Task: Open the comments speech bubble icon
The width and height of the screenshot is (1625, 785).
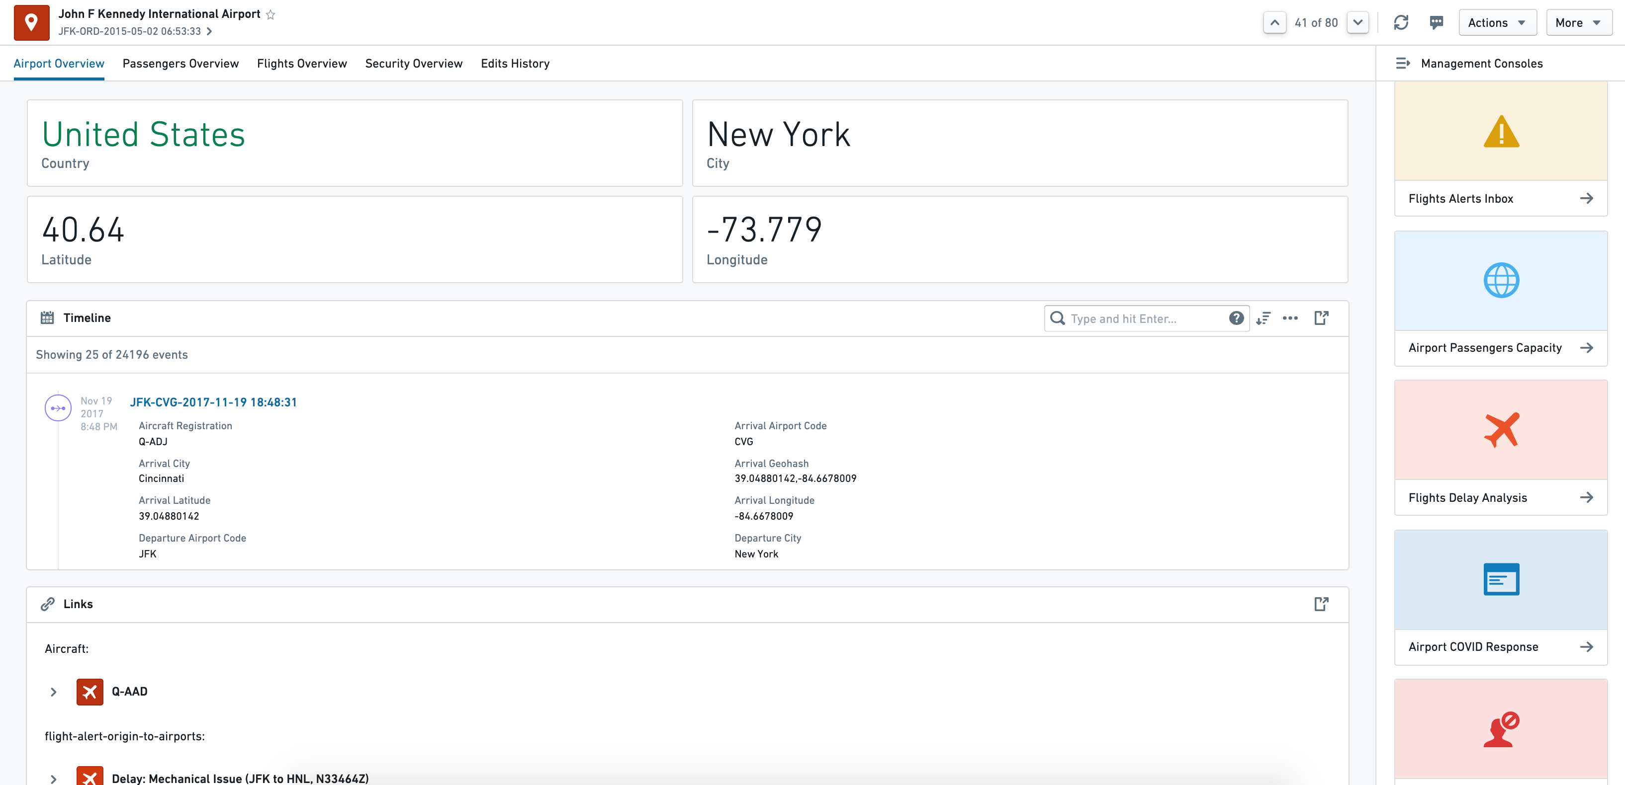Action: 1437,23
